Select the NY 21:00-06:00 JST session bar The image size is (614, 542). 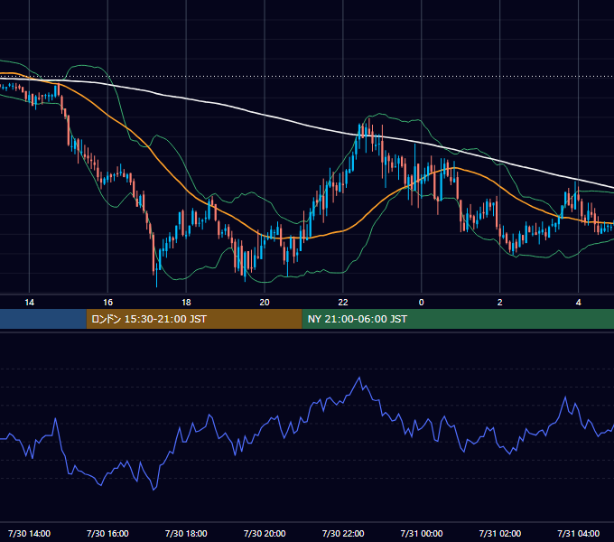[458, 319]
